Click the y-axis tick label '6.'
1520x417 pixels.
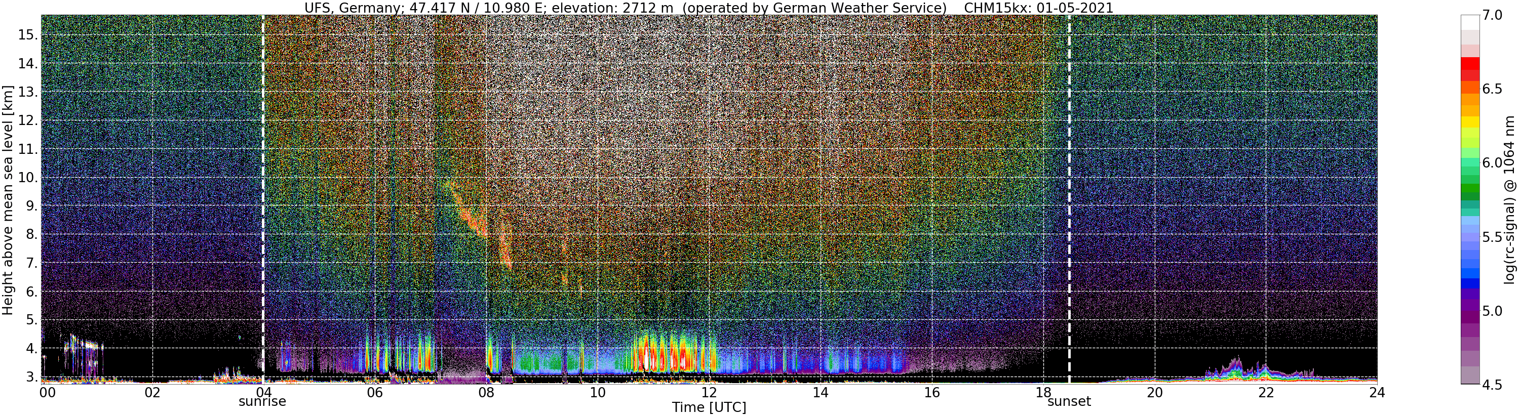[x=32, y=291]
